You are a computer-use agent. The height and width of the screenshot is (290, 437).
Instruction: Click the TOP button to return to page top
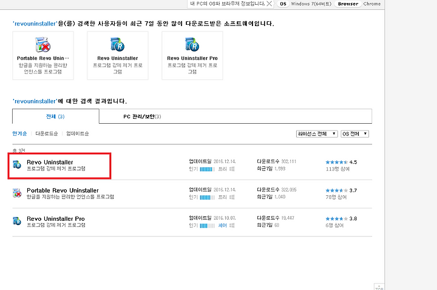379,287
